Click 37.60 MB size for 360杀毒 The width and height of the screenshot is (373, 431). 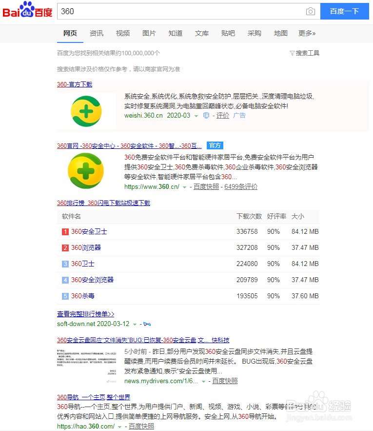pyautogui.click(x=305, y=296)
